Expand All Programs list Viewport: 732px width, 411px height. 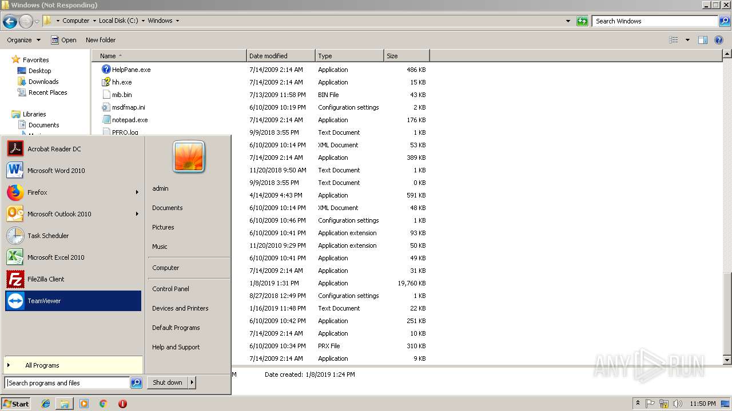click(x=73, y=365)
